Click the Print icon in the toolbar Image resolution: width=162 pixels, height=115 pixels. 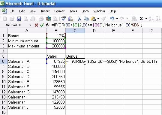[41, 19]
